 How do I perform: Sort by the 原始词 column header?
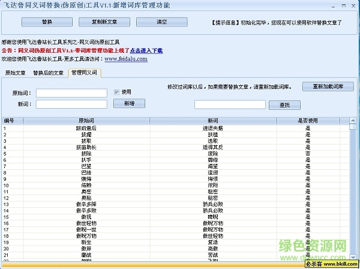click(86, 121)
